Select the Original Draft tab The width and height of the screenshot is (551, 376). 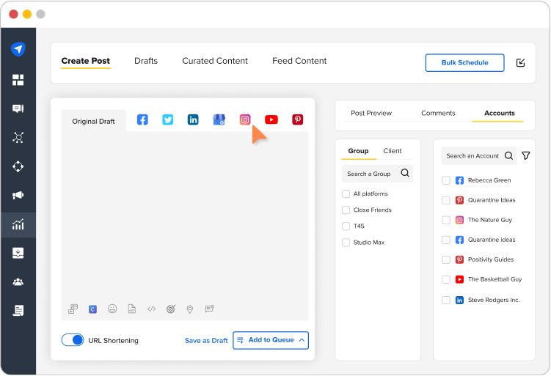[x=93, y=122]
